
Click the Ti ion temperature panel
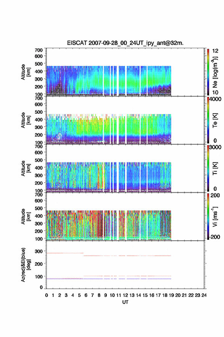pyautogui.click(x=125, y=168)
